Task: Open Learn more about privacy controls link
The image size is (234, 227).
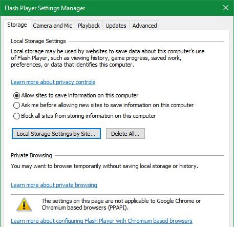Action: [x=53, y=82]
